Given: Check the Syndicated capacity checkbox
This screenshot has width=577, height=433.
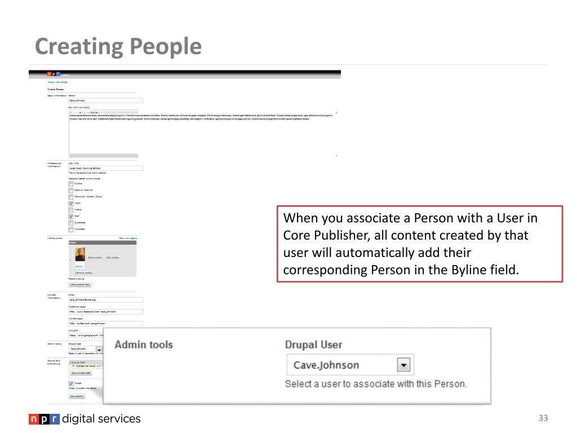Looking at the screenshot, I should [70, 223].
